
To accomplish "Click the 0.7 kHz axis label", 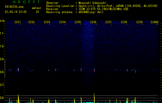I will 2,85.
